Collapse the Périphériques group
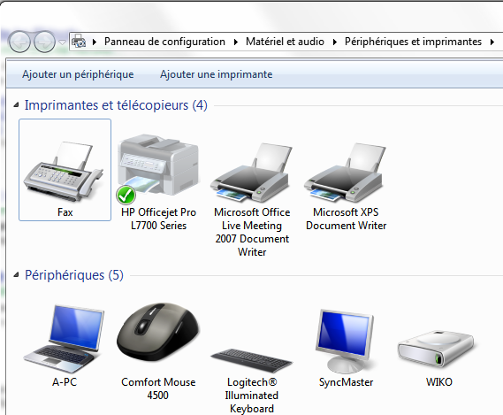The image size is (503, 415). pyautogui.click(x=16, y=274)
